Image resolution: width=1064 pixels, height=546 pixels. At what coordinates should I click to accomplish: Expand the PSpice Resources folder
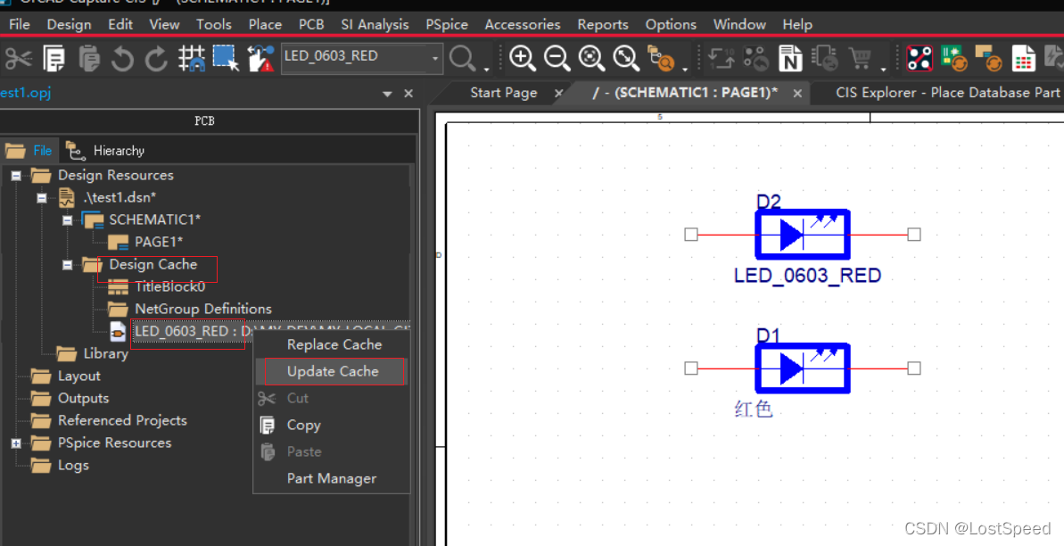16,443
